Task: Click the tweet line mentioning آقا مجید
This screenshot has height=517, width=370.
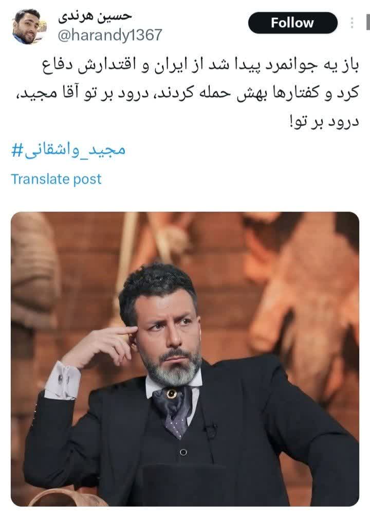Action: 186,93
